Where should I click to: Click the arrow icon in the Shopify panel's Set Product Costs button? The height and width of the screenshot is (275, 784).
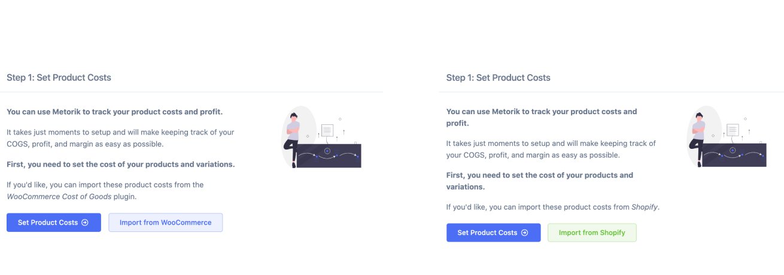click(x=525, y=233)
